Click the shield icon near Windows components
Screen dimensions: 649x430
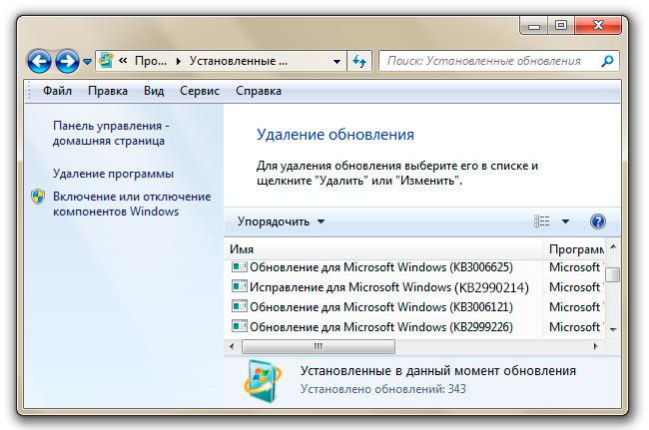tap(38, 198)
